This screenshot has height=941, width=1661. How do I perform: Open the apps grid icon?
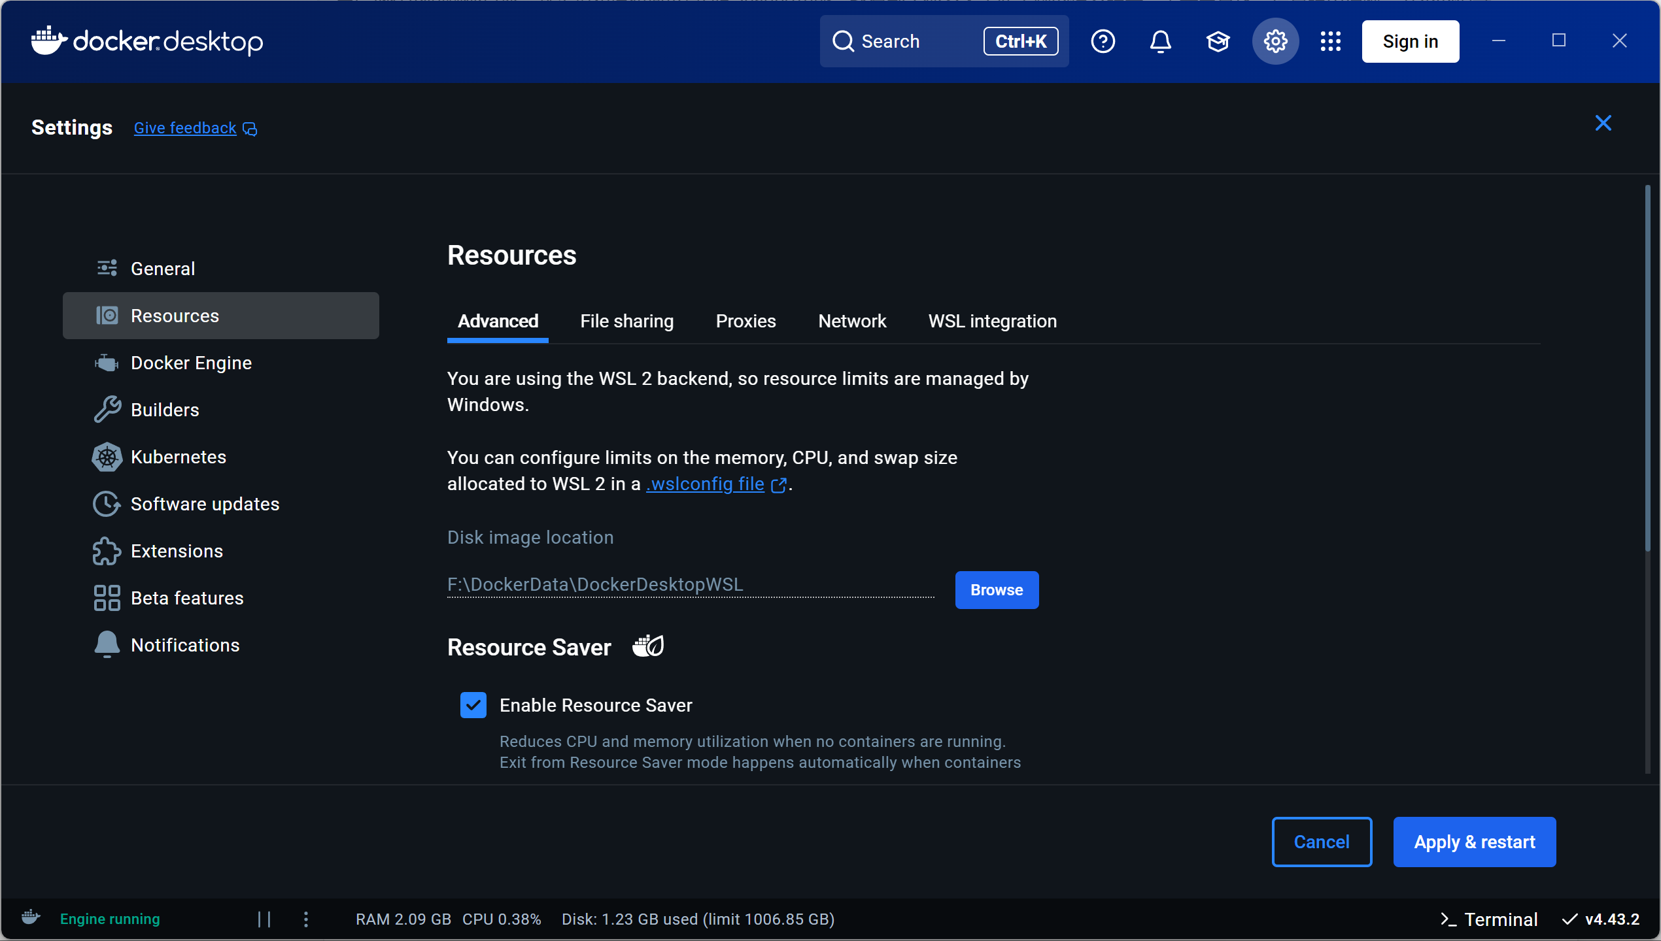point(1330,41)
